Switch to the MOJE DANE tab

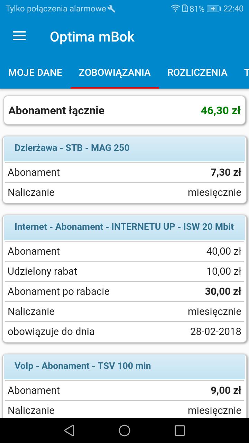point(35,73)
